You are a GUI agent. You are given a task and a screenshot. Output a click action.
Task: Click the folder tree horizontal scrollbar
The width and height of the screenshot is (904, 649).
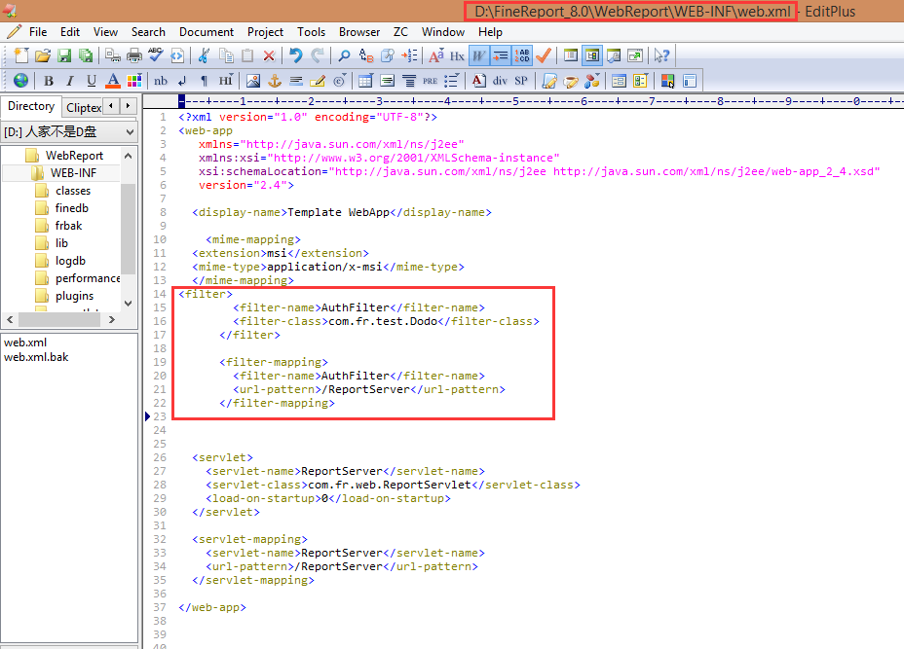click(60, 319)
